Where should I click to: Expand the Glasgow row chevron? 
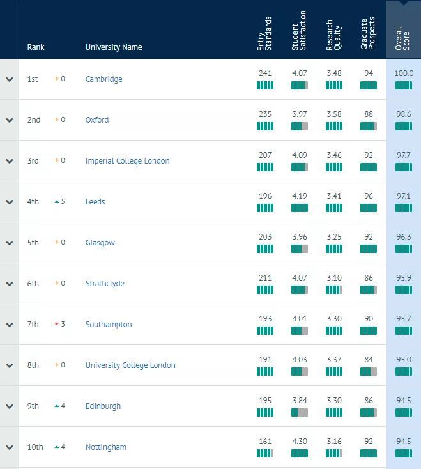click(x=10, y=243)
